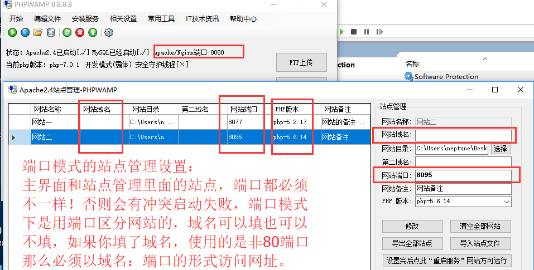The image size is (534, 270).
Task: Open the 编辑文件 menu
Action: (47, 19)
